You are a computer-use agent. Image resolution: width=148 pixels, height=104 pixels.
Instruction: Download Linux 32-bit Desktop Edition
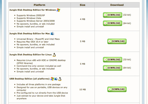113,60
